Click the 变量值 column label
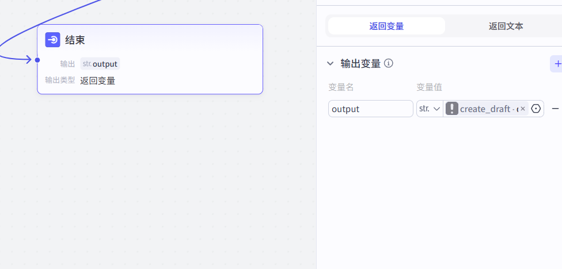 pyautogui.click(x=429, y=87)
